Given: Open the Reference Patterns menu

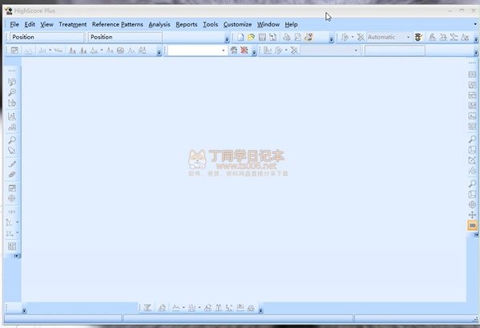Looking at the screenshot, I should click(118, 25).
